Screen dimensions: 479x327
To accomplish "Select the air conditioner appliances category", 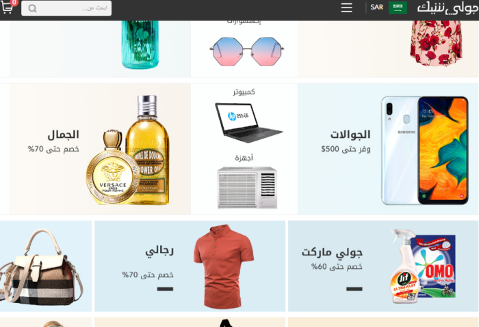I will 247,188.
